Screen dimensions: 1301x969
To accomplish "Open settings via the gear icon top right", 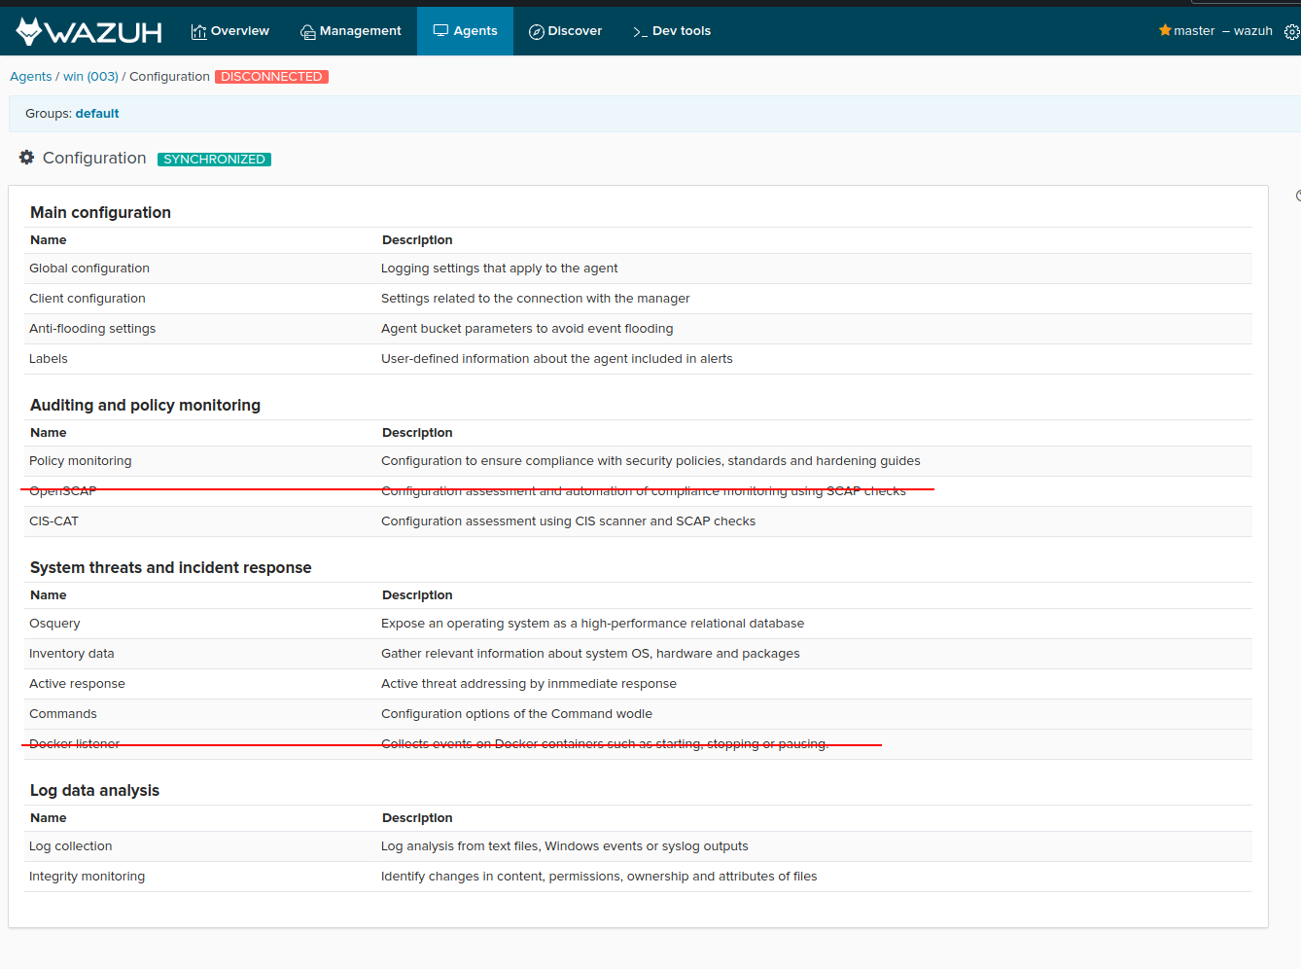I will [x=1291, y=30].
